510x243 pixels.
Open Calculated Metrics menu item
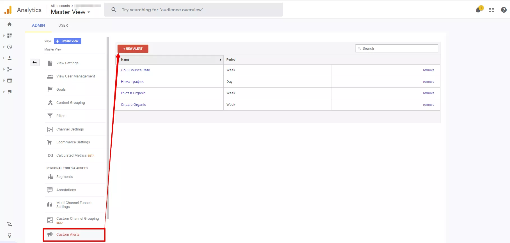point(75,155)
